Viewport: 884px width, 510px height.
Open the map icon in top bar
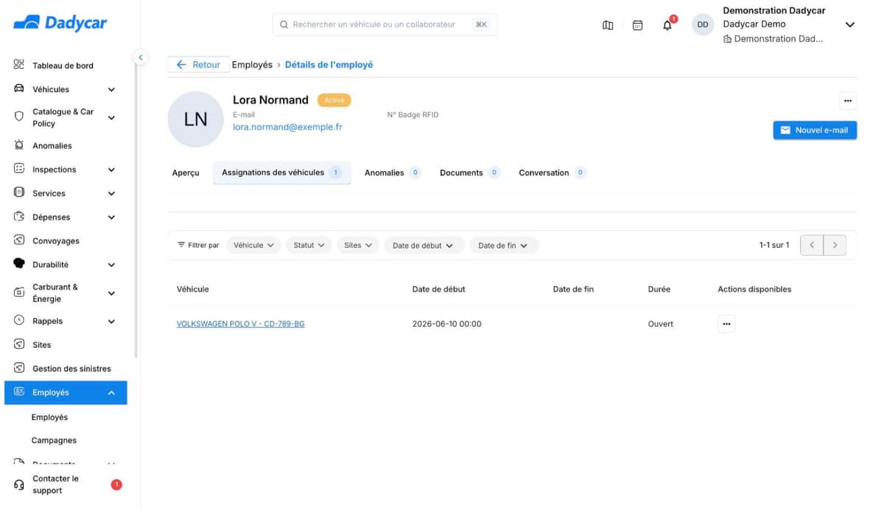(x=608, y=25)
